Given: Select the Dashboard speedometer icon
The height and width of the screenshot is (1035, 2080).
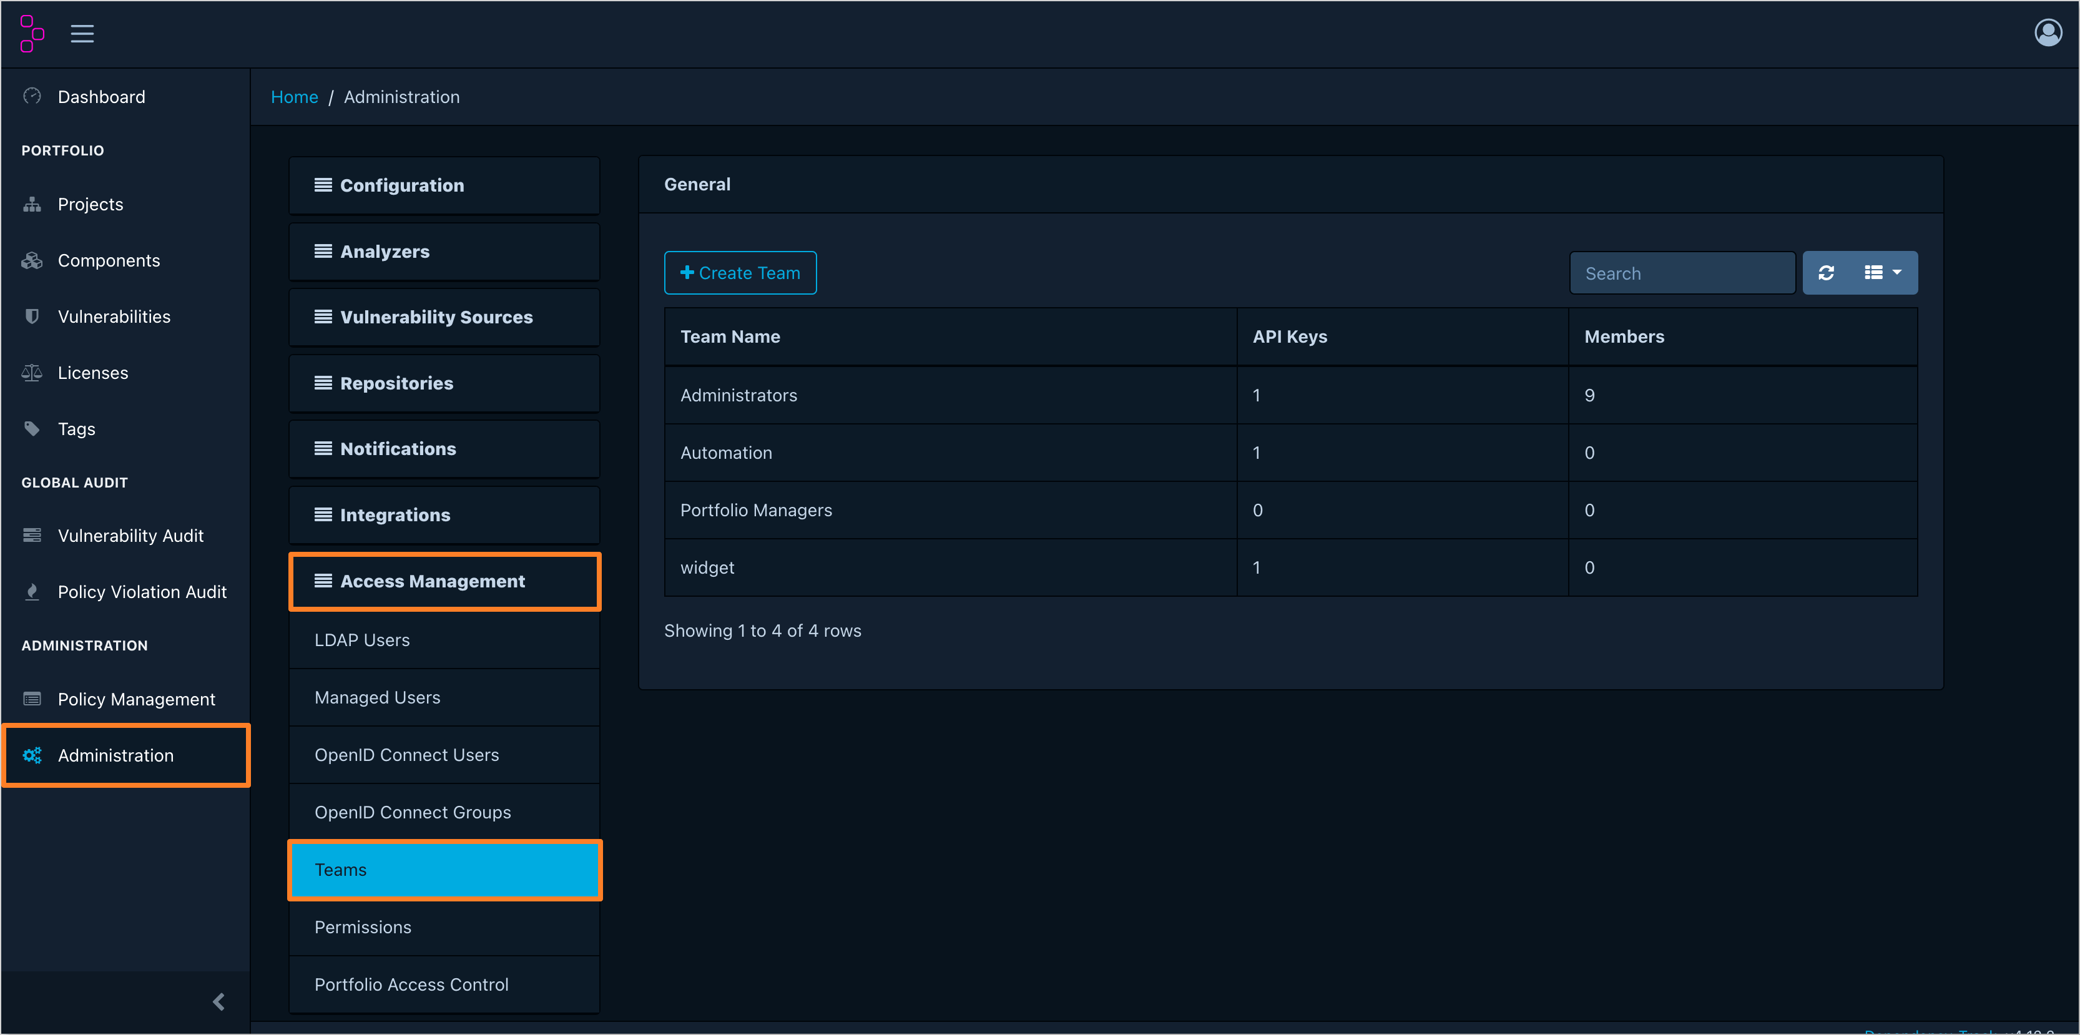Looking at the screenshot, I should [x=32, y=96].
